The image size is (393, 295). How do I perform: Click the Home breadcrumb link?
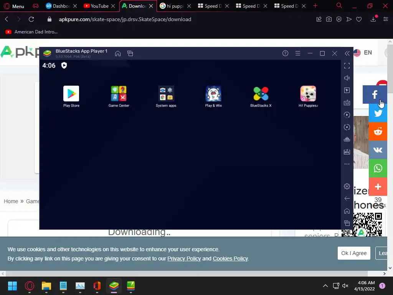point(11,201)
